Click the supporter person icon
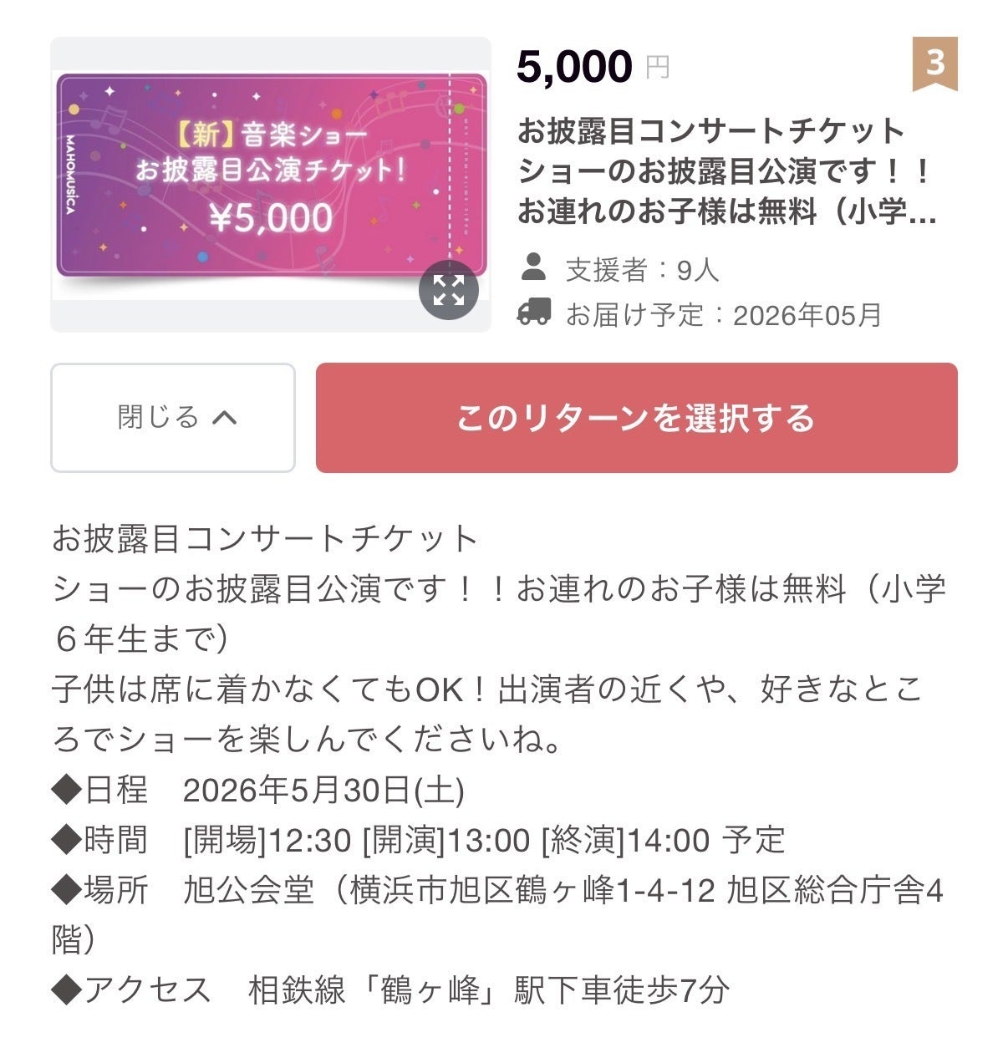 click(x=533, y=268)
